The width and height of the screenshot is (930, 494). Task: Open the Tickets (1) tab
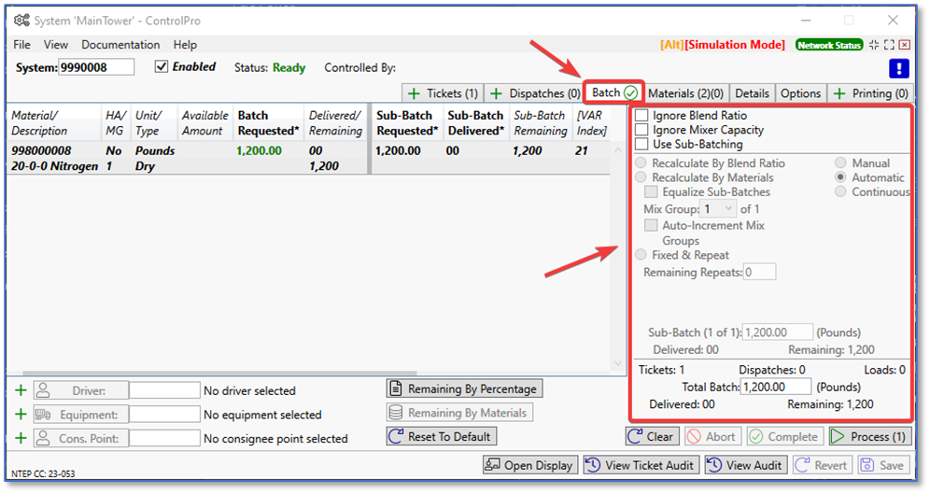pos(443,93)
